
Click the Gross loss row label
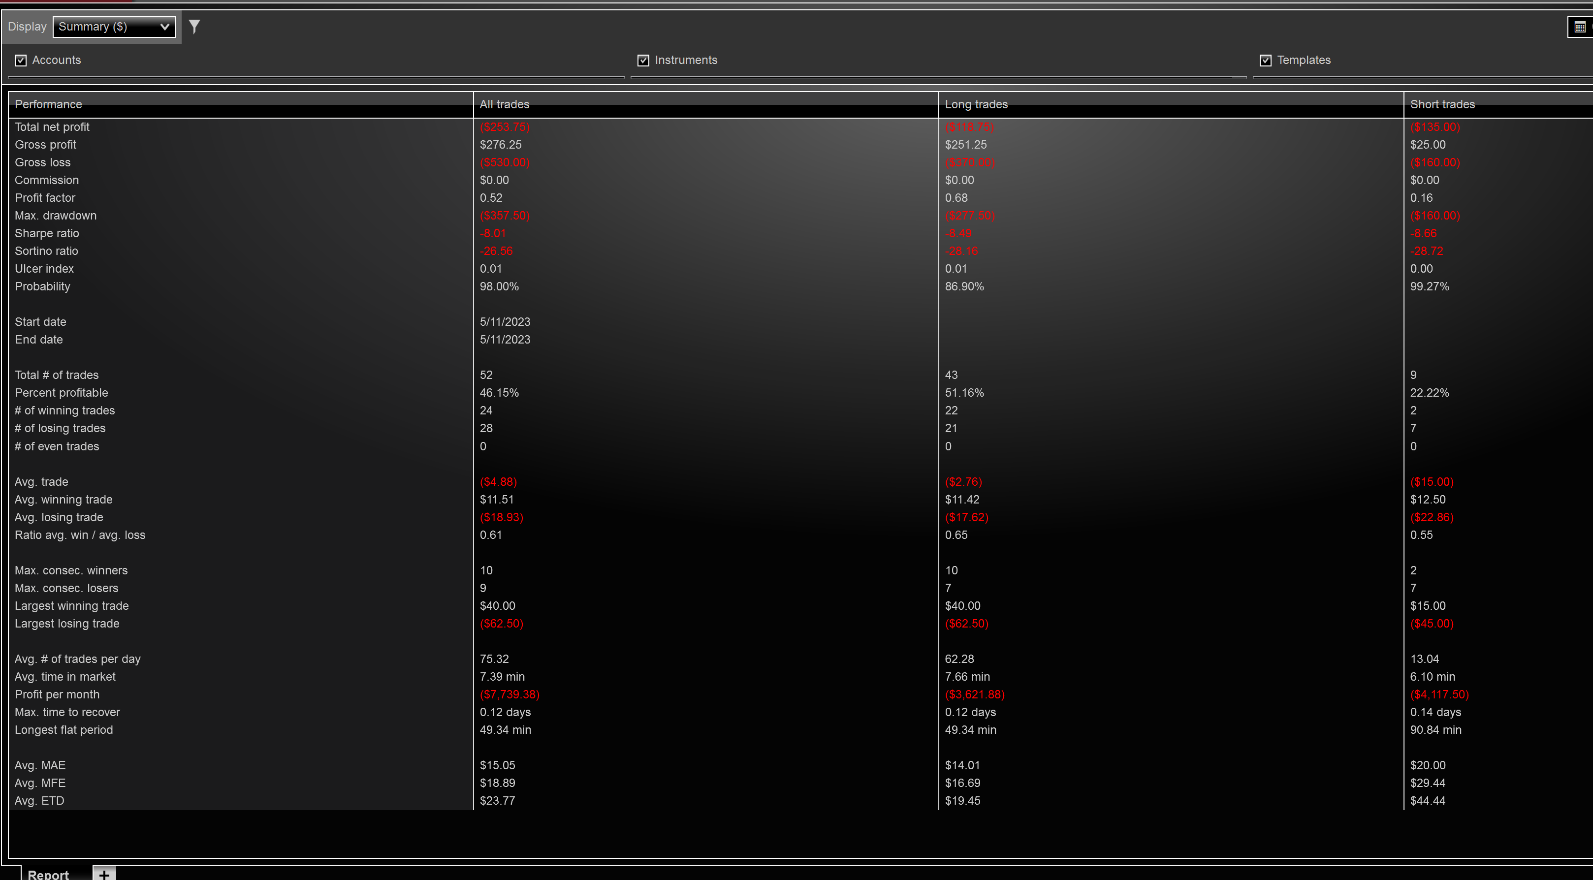pos(43,162)
